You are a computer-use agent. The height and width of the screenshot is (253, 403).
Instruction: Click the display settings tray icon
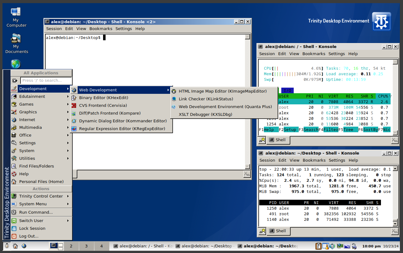[x=347, y=246]
